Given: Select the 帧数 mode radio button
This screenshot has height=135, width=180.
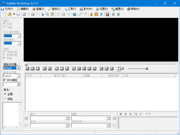Looking at the screenshot, I should (5, 27).
